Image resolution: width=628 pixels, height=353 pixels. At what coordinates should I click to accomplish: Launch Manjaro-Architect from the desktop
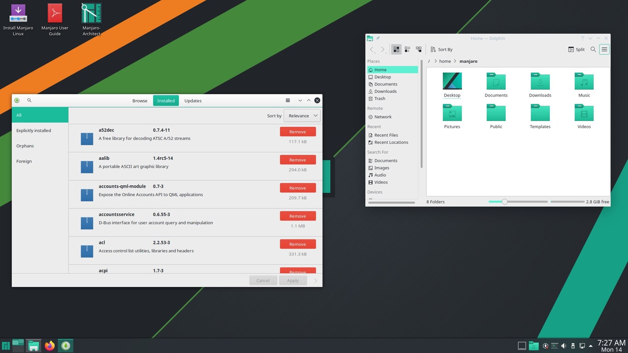(x=91, y=14)
